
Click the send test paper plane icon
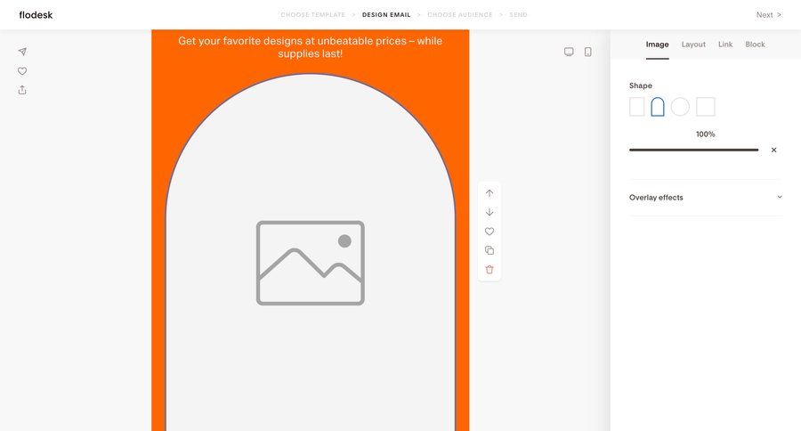(22, 52)
